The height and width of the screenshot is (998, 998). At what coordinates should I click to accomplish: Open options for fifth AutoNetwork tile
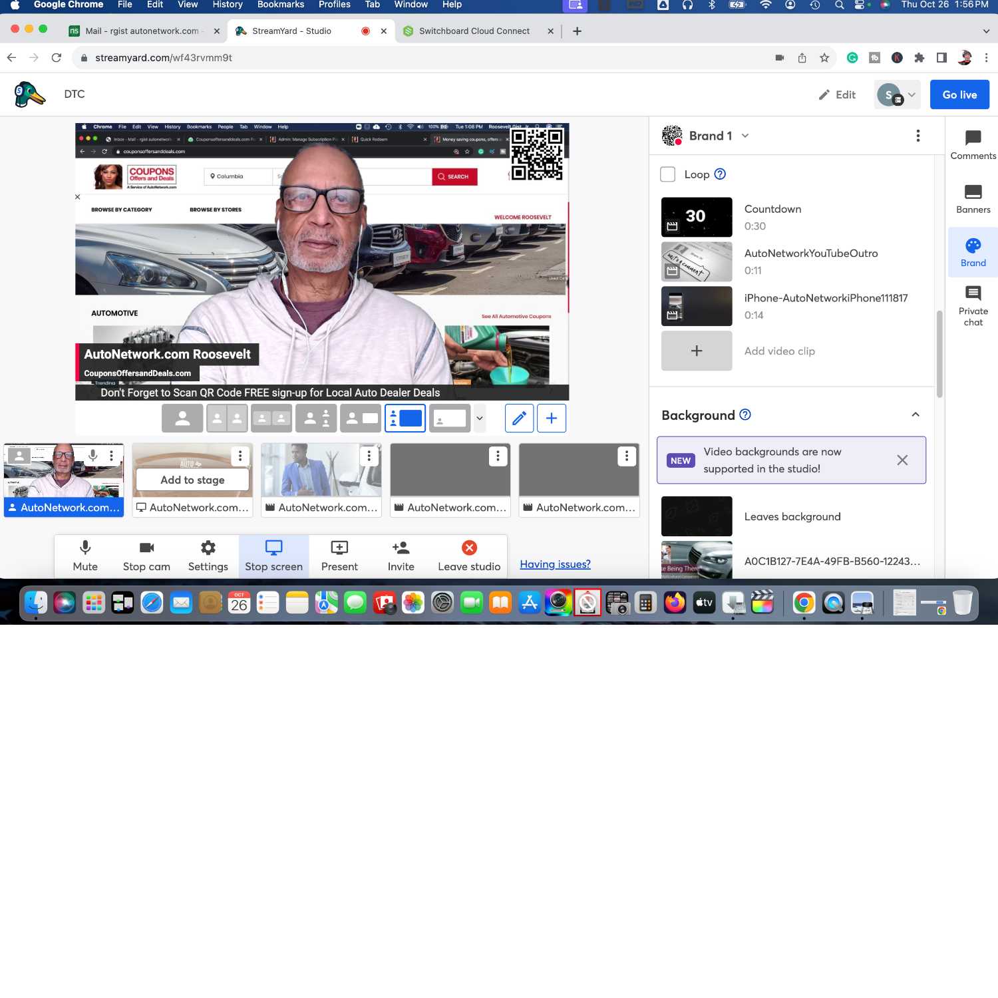[627, 456]
